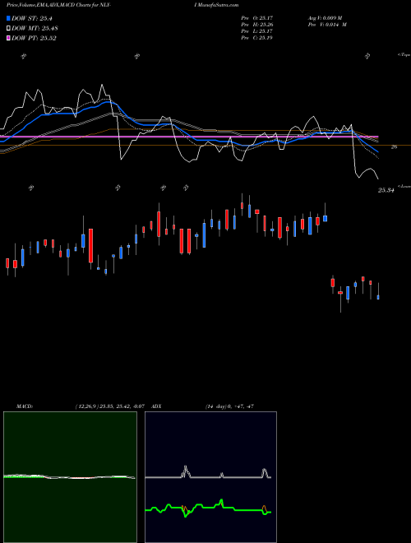Select the 'DOW ST: 25.4' legend label

(32, 18)
